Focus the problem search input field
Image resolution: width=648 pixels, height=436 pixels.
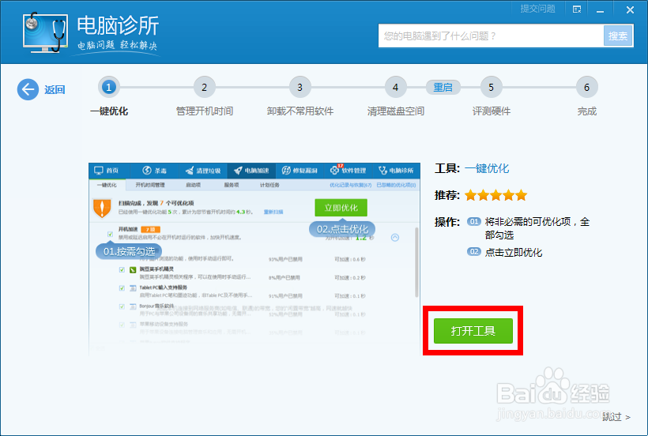491,36
